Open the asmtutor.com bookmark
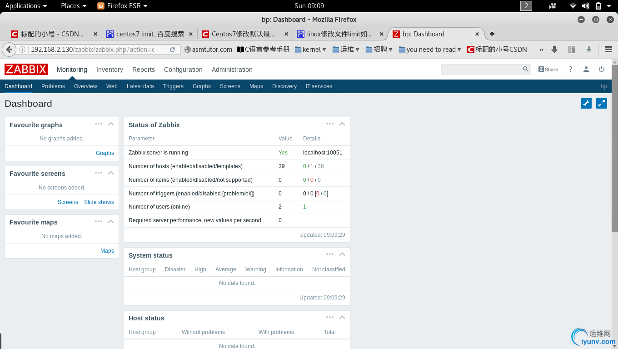 208,50
